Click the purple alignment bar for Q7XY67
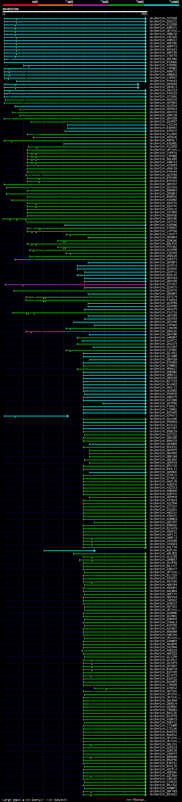Viewport: 182px width, 802px height. (x=76, y=284)
